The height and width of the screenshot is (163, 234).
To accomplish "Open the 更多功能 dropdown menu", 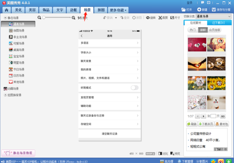I will [119, 9].
